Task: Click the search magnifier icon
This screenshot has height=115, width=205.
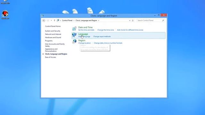Action: (x=163, y=20)
